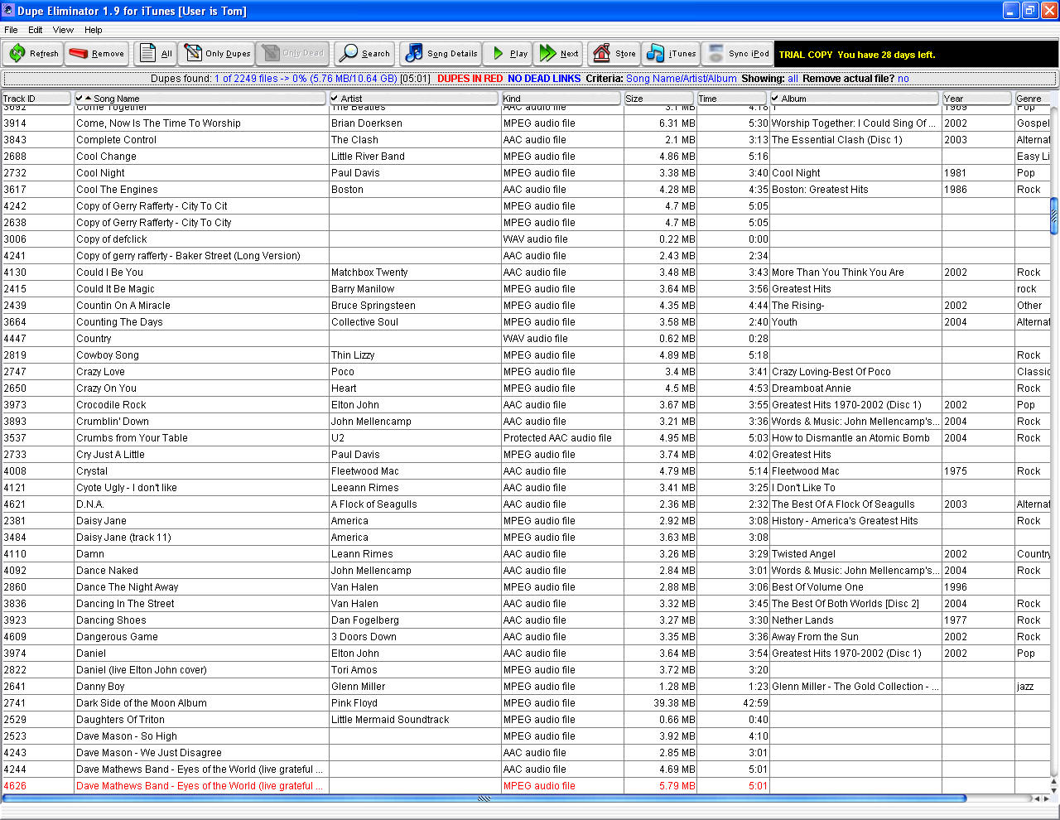This screenshot has width=1060, height=820.
Task: Click 'no' next to Remove actual file
Action: click(903, 79)
